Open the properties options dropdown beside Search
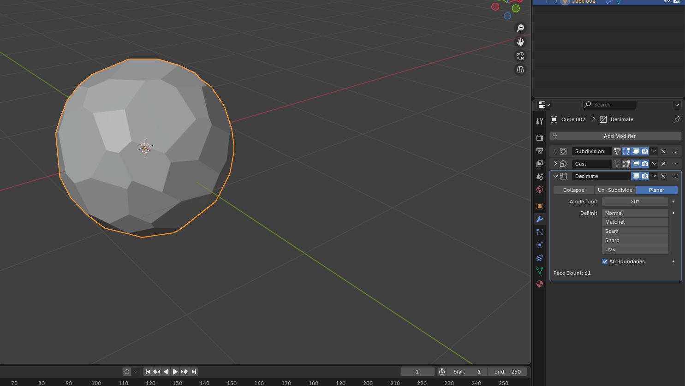 pos(677,105)
